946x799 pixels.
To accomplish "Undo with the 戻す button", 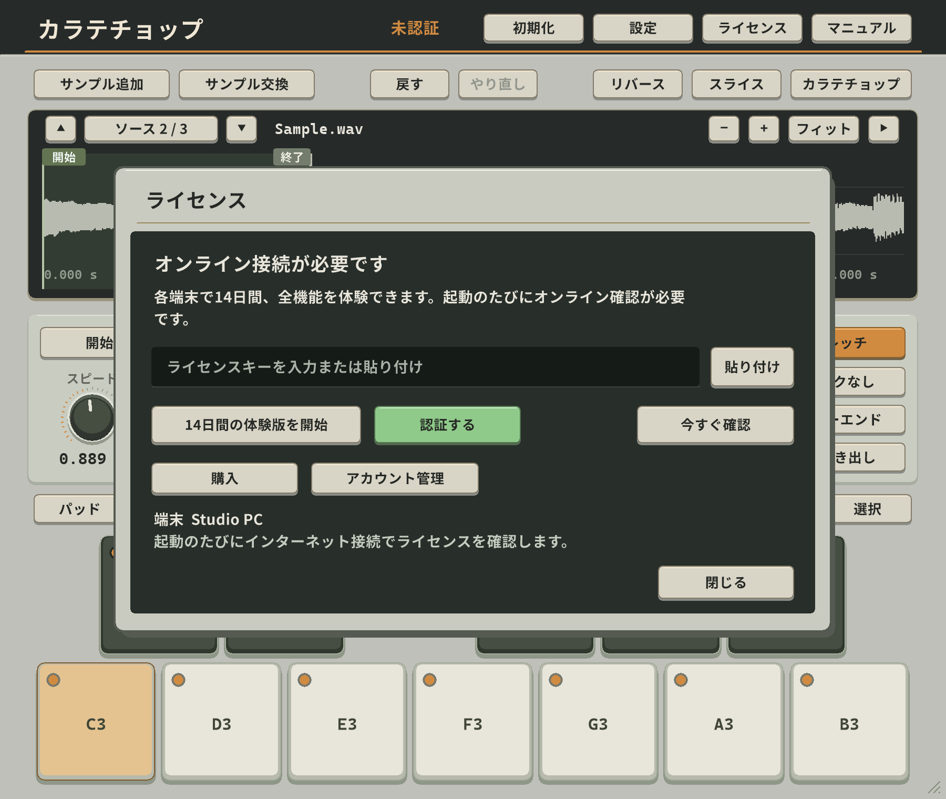I will pyautogui.click(x=409, y=84).
